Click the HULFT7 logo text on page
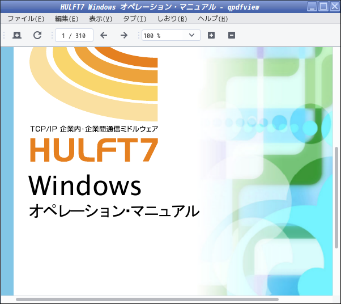Viewport: 341px width, 304px height. pos(94,150)
